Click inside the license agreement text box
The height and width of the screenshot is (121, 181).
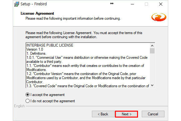point(88,66)
